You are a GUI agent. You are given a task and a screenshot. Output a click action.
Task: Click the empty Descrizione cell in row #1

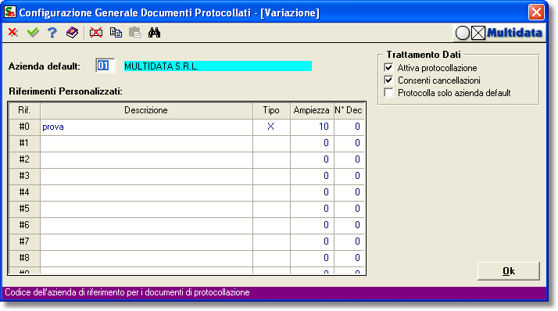click(147, 143)
